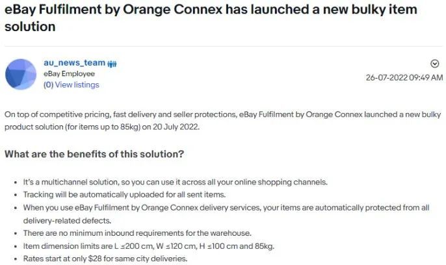Click the rates start at $28 bullet
The width and height of the screenshot is (446, 265).
click(105, 259)
